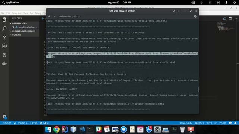This screenshot has width=239, height=134.
Task: Click the open changes icon in editor toolbar
Action: click(224, 19)
